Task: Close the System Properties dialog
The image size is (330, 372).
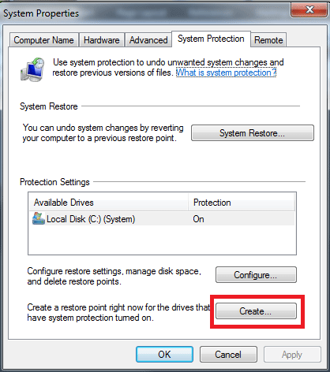Action: [x=309, y=10]
